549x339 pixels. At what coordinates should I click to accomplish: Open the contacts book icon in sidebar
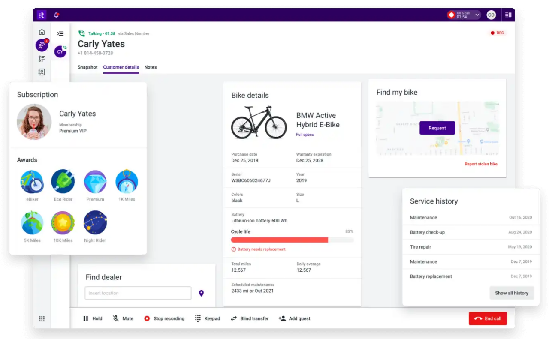(42, 72)
